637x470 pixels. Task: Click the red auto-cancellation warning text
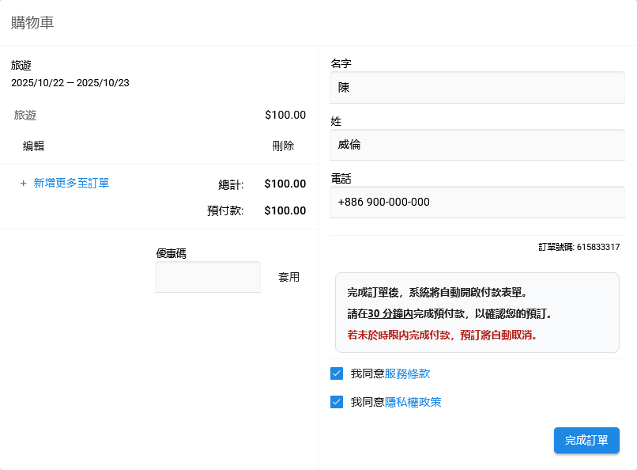coord(443,335)
